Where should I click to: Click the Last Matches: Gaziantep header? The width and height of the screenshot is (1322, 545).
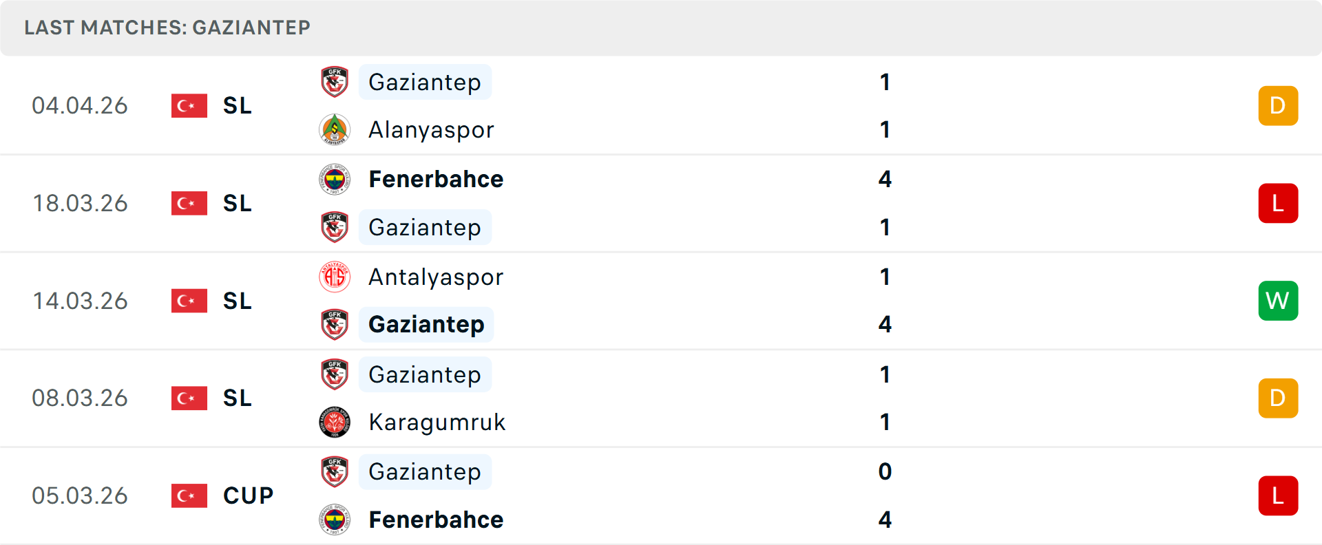(x=167, y=28)
